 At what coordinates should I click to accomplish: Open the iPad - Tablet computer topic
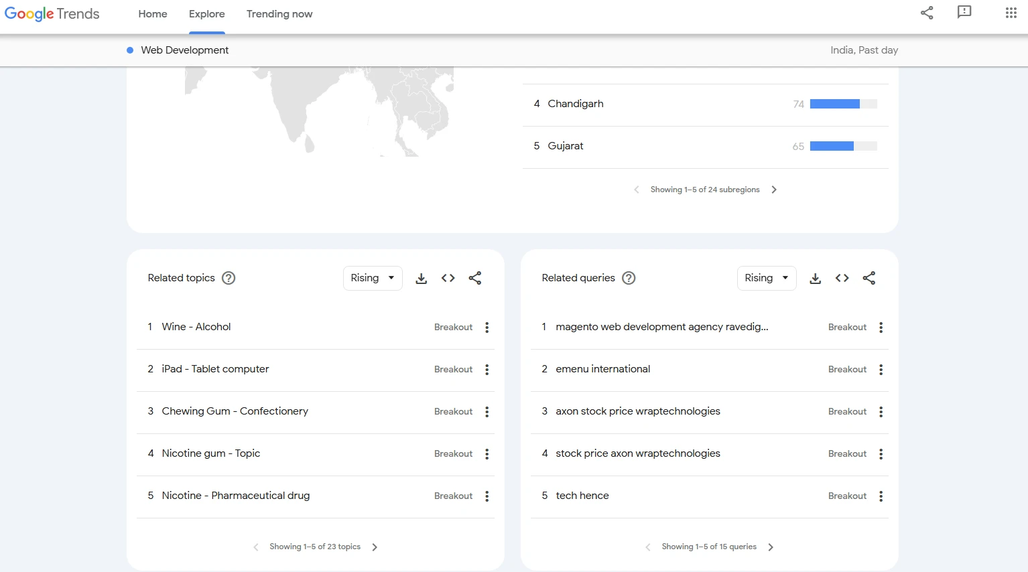[x=215, y=369]
